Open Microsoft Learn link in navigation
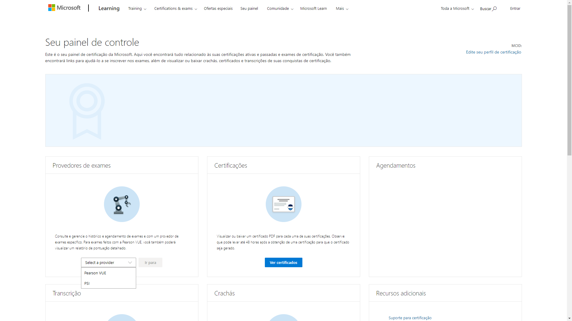The image size is (572, 321). point(313,9)
